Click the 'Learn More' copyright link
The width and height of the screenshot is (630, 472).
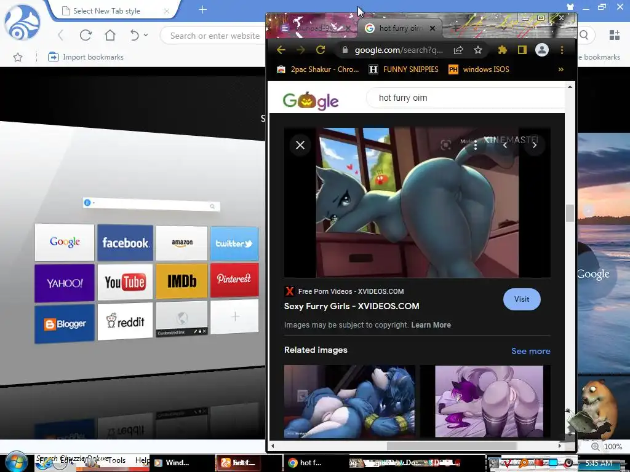[x=431, y=325]
